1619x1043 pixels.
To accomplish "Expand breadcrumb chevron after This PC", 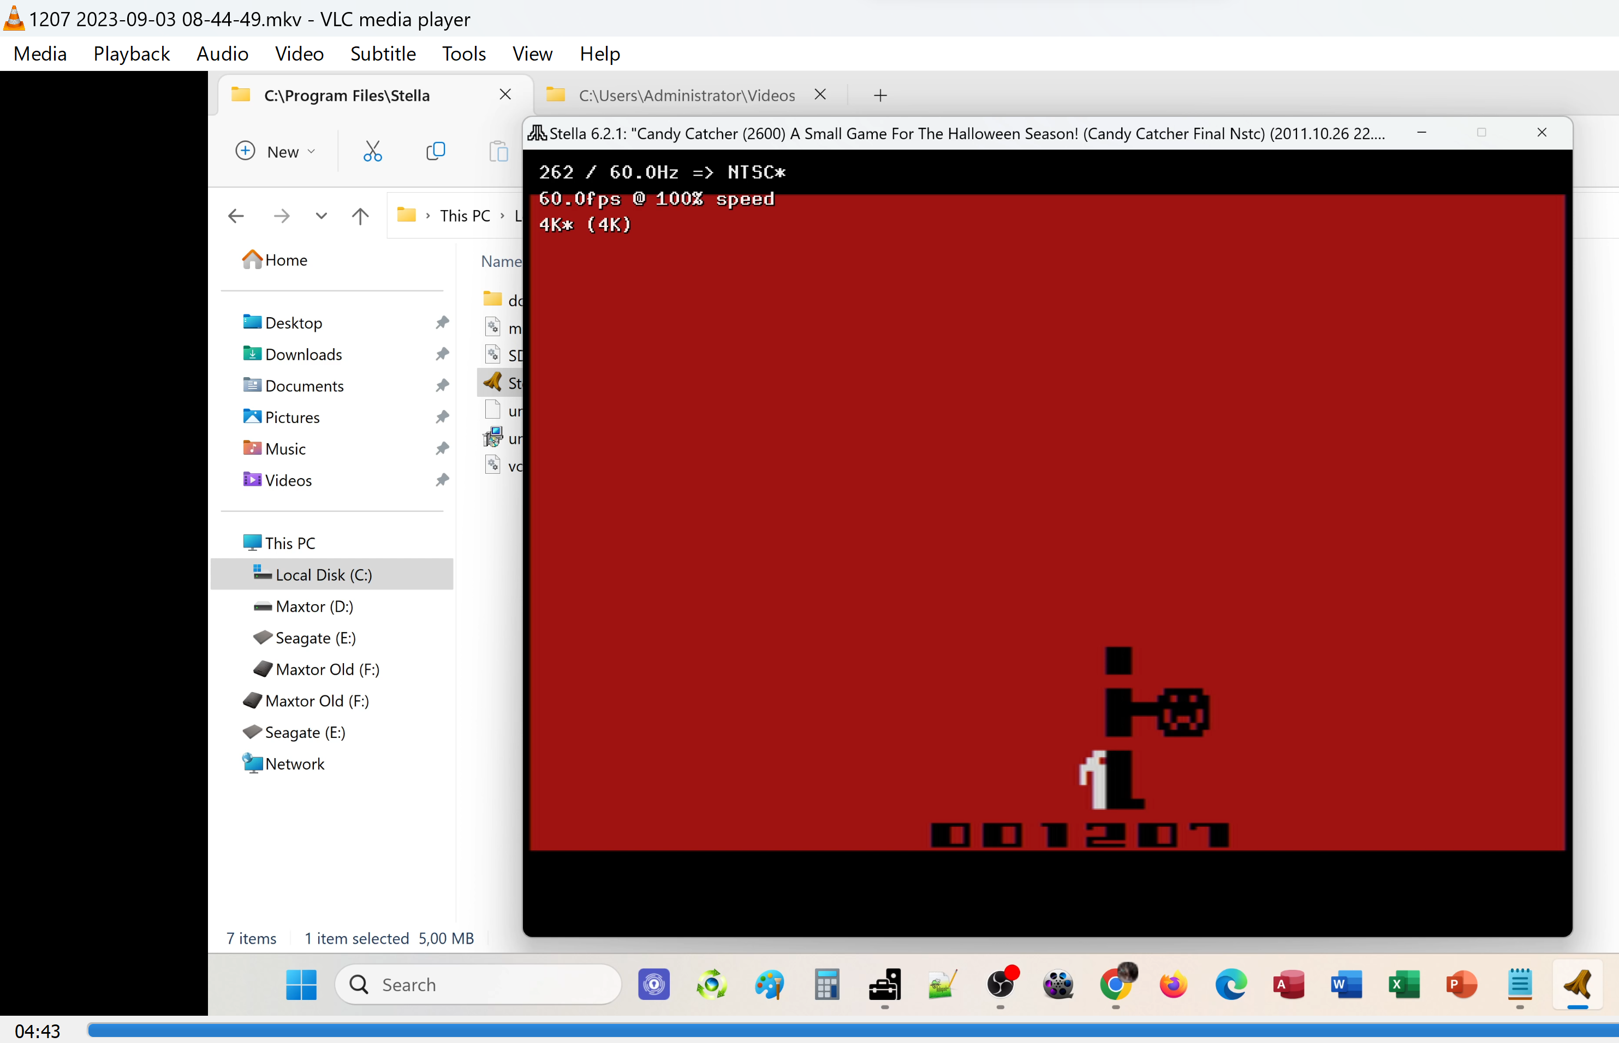I will click(503, 216).
